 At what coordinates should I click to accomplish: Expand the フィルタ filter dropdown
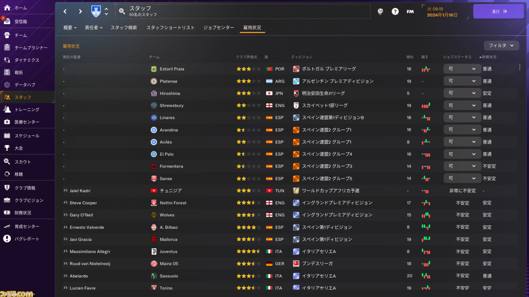501,45
